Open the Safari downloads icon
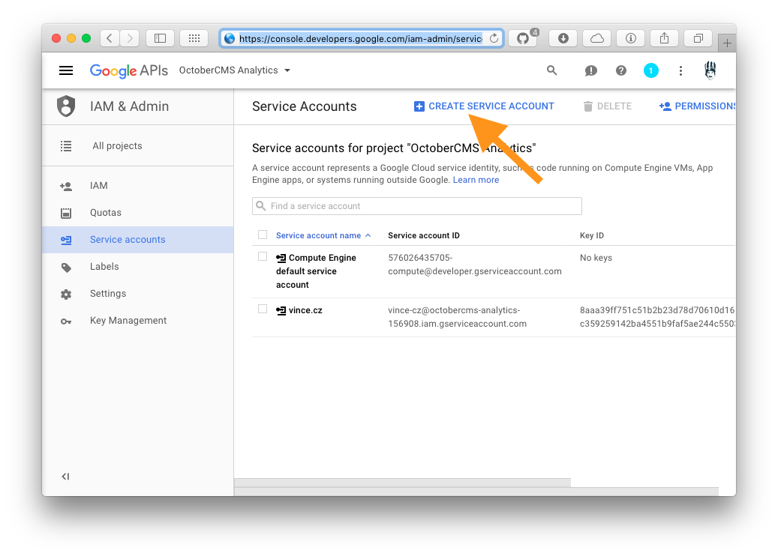Image resolution: width=778 pixels, height=556 pixels. (563, 38)
